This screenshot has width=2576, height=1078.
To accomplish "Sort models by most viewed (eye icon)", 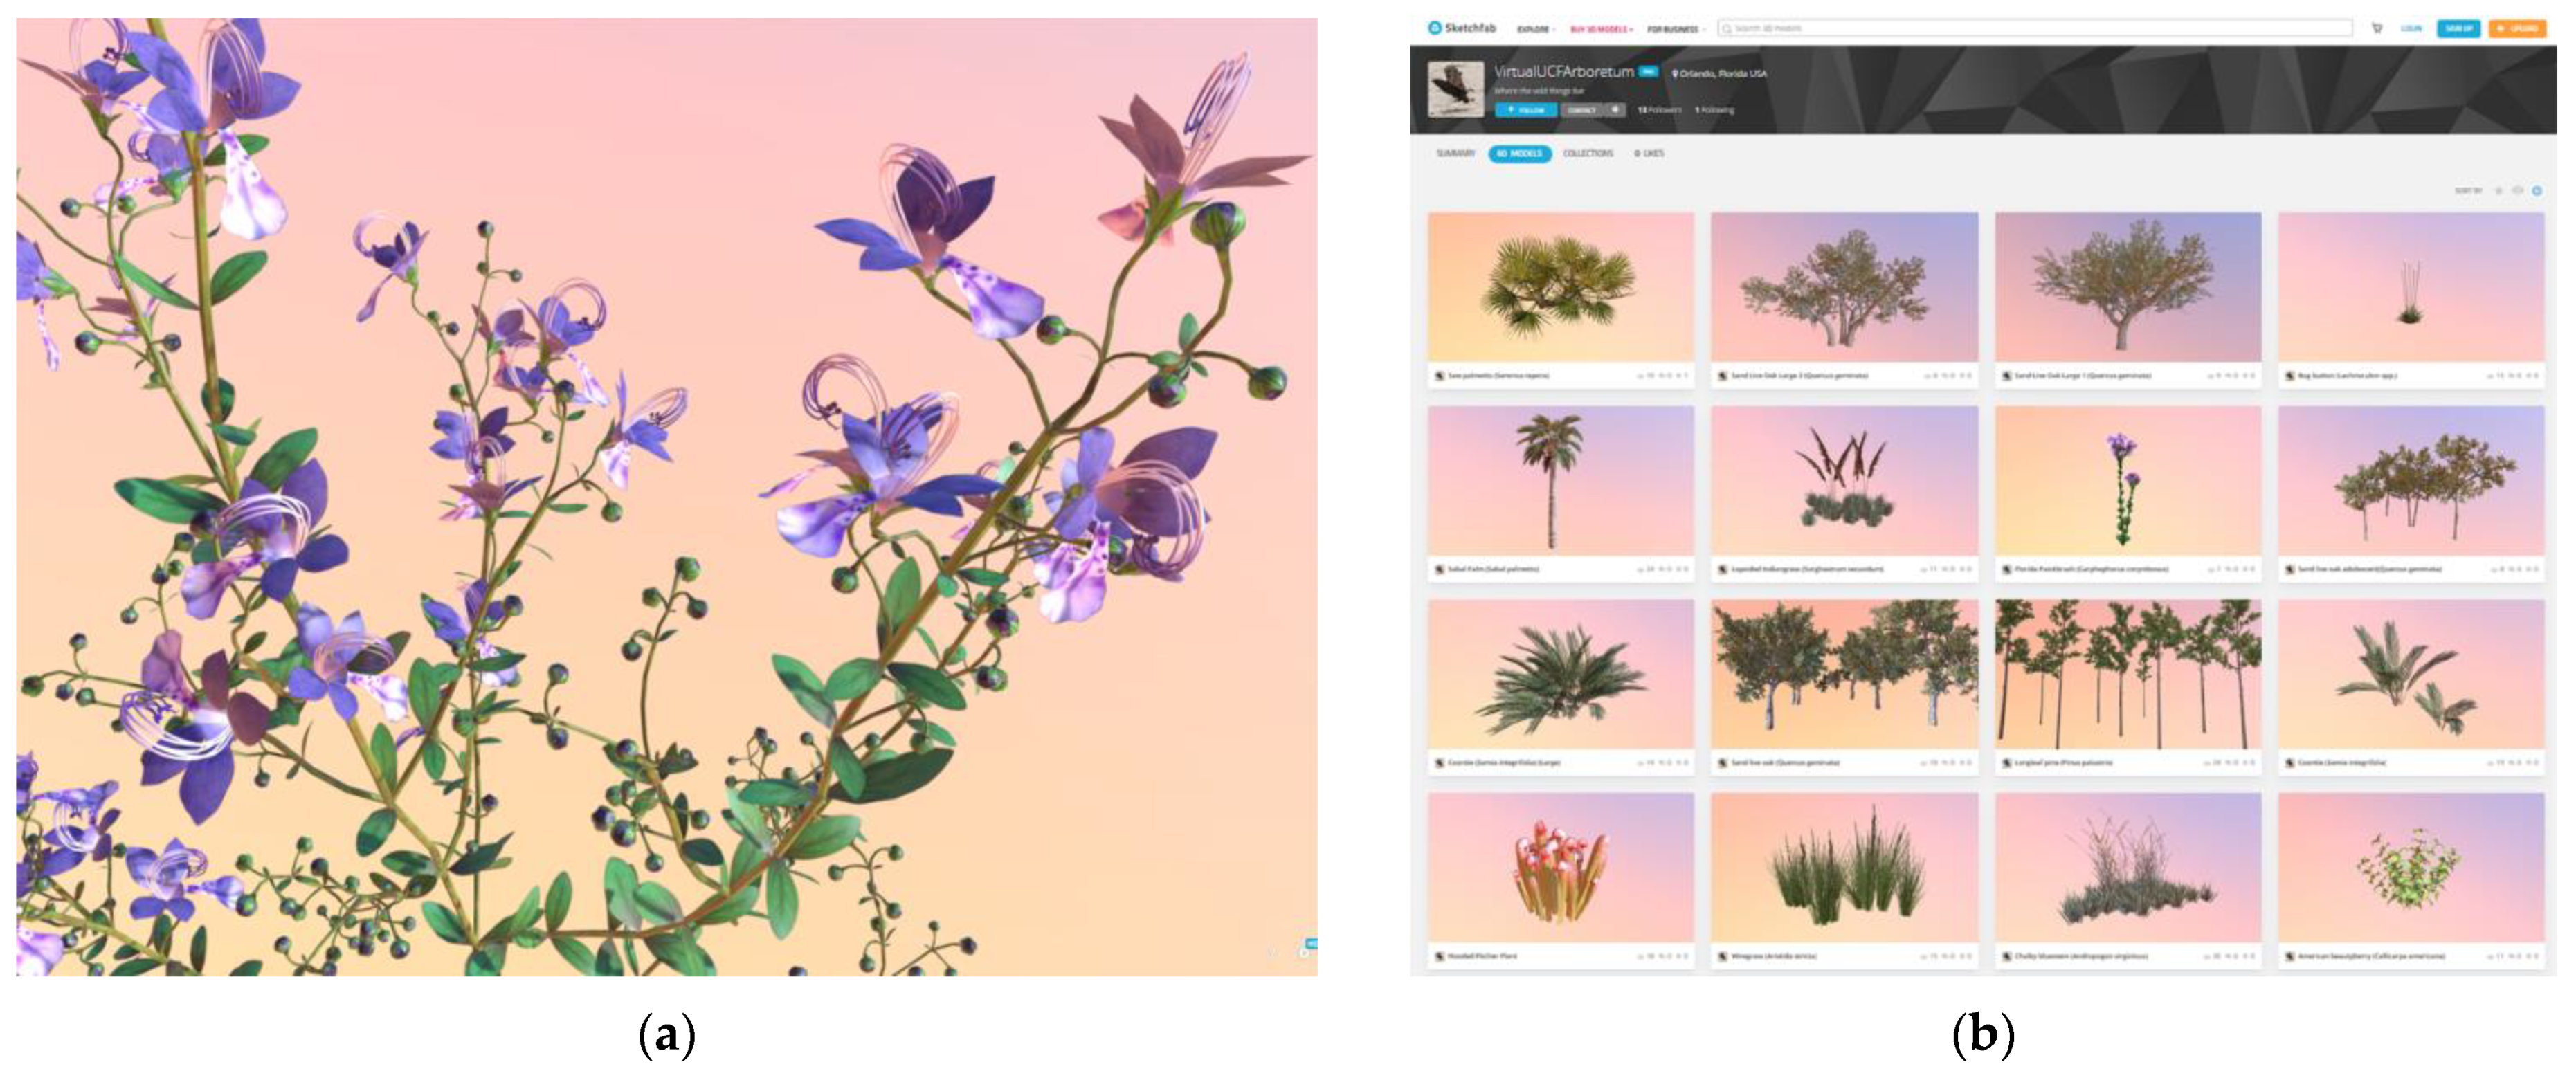I will click(x=2517, y=190).
